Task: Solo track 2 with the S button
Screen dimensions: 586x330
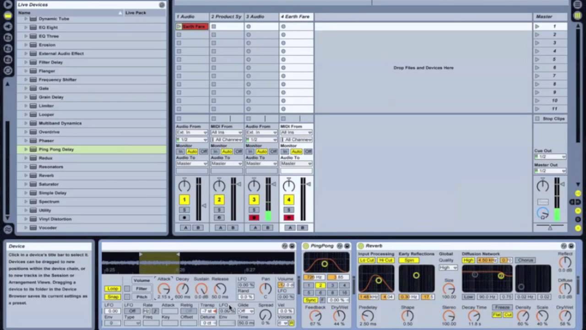Action: [219, 210]
